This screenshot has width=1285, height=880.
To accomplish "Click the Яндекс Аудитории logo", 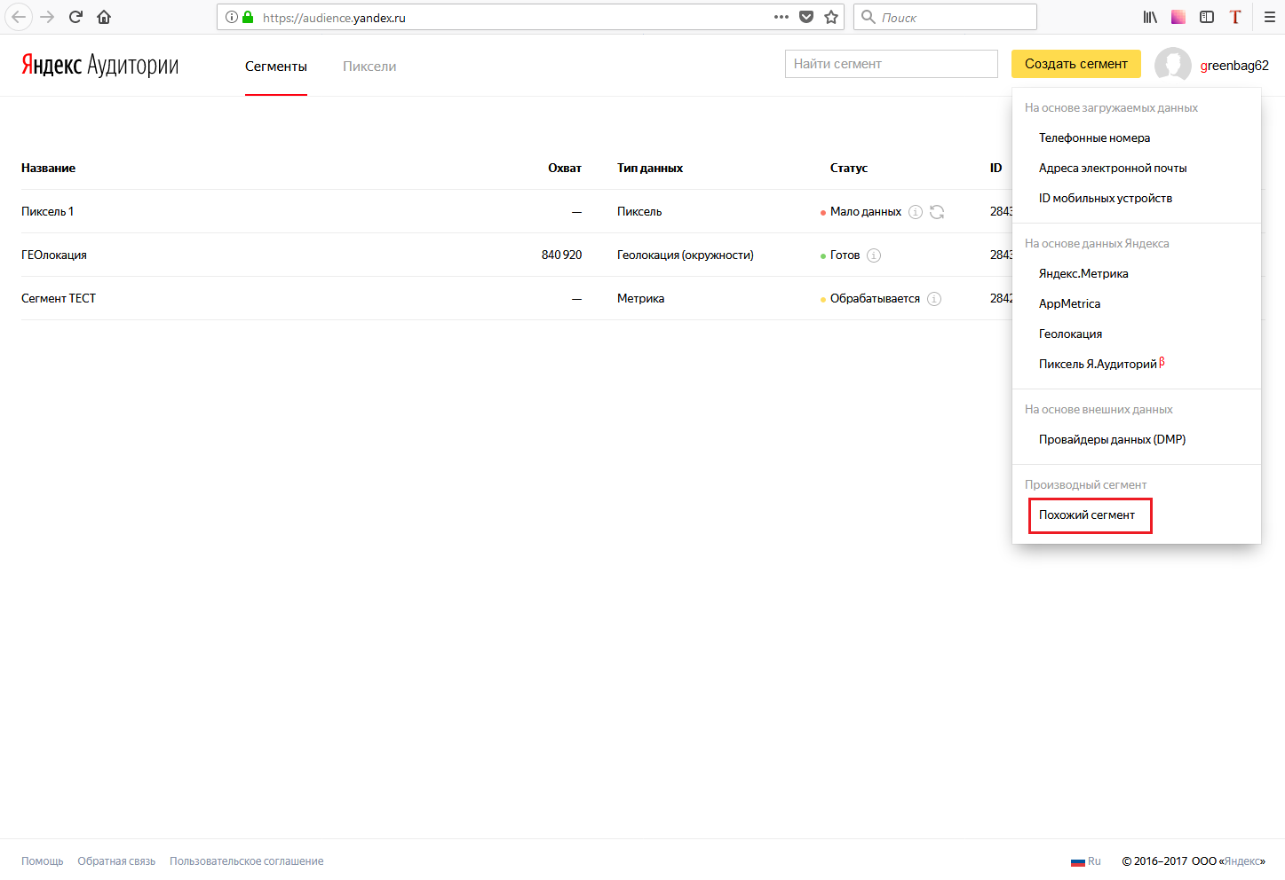I will [100, 65].
